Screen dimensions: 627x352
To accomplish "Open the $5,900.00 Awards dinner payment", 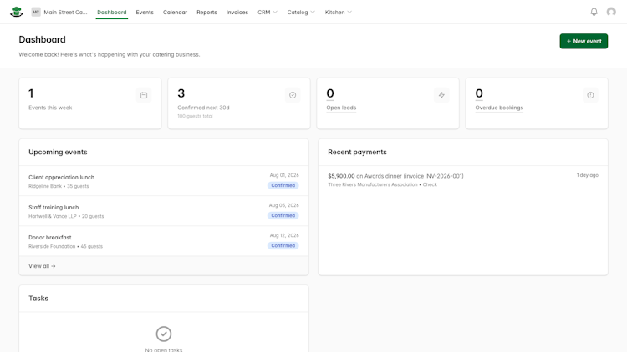I will coord(463,179).
